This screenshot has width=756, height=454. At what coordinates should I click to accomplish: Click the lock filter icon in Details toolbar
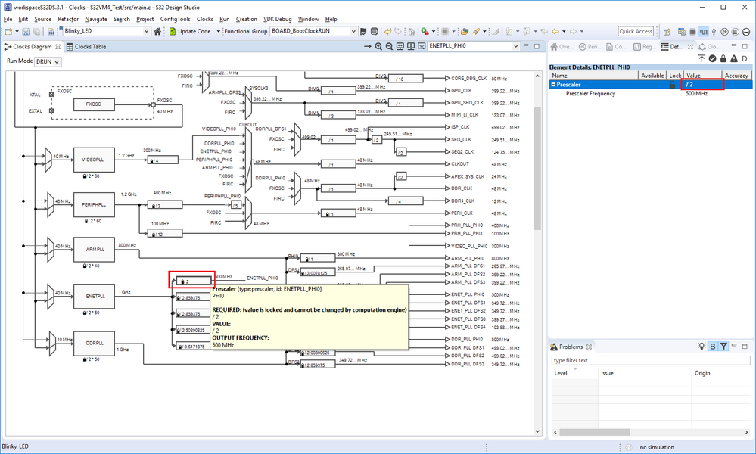point(723,58)
